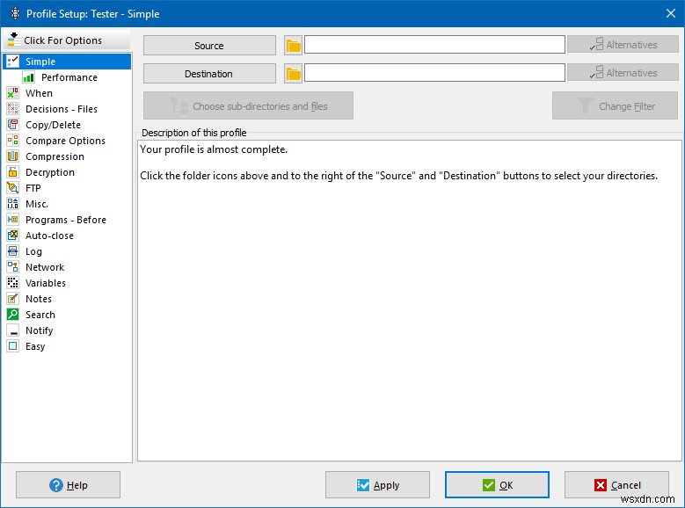This screenshot has width=685, height=508.
Task: Open the Log settings
Action: tap(33, 251)
